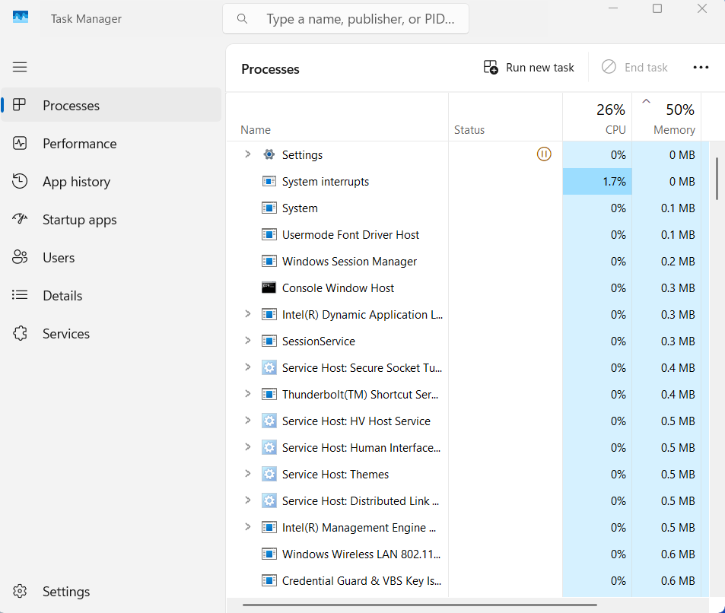
Task: Click the Console Window Host process icon
Action: pos(269,288)
